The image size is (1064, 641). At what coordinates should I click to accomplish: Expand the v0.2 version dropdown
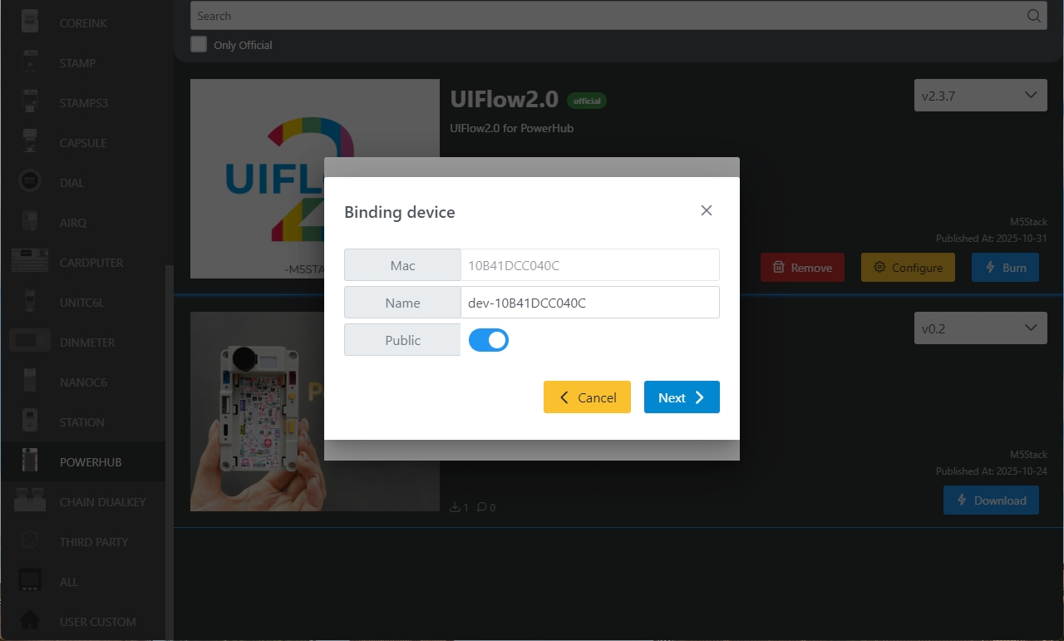pyautogui.click(x=980, y=328)
